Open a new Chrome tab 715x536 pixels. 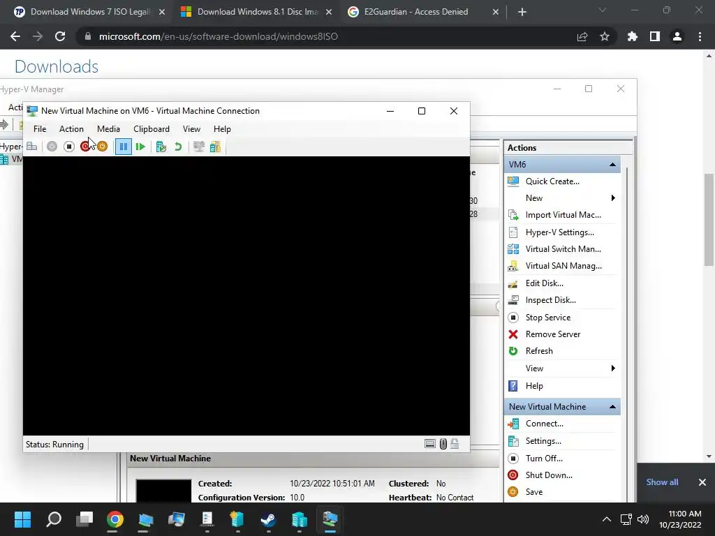522,13
